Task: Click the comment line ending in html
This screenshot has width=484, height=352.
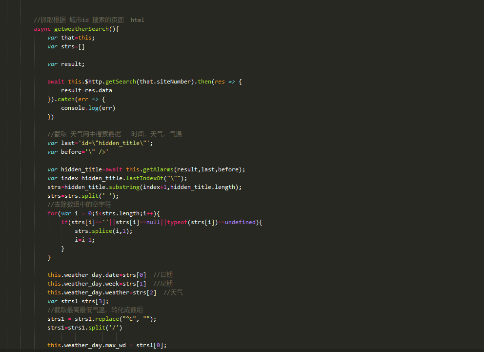Action: tap(89, 20)
